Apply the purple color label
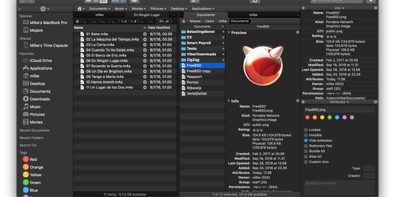This screenshot has height=197, width=395. [x=344, y=118]
